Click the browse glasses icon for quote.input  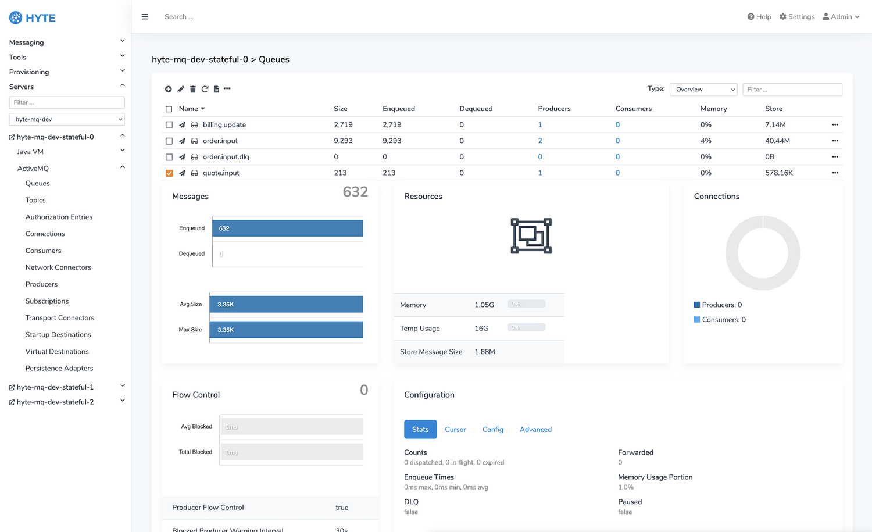(x=195, y=173)
